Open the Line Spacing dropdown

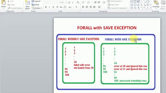point(104,2)
